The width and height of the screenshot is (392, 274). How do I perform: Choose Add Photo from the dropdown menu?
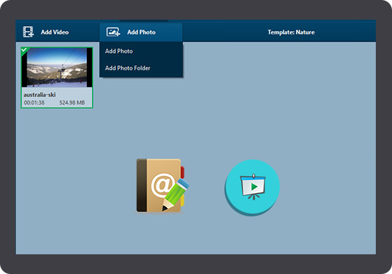[x=119, y=51]
